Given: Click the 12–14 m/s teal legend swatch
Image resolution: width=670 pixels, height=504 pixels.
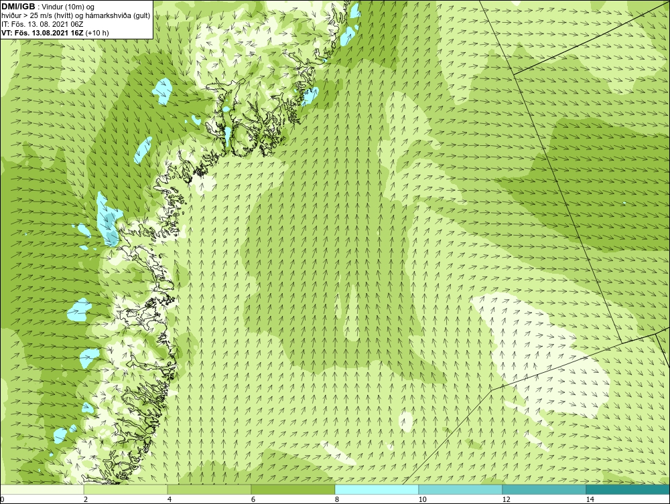Looking at the screenshot, I should (x=544, y=489).
